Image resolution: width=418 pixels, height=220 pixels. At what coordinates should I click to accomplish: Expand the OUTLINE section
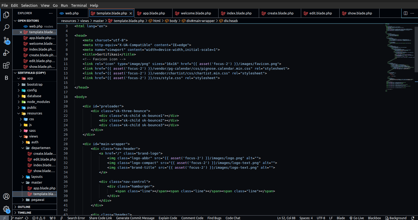(x=24, y=207)
